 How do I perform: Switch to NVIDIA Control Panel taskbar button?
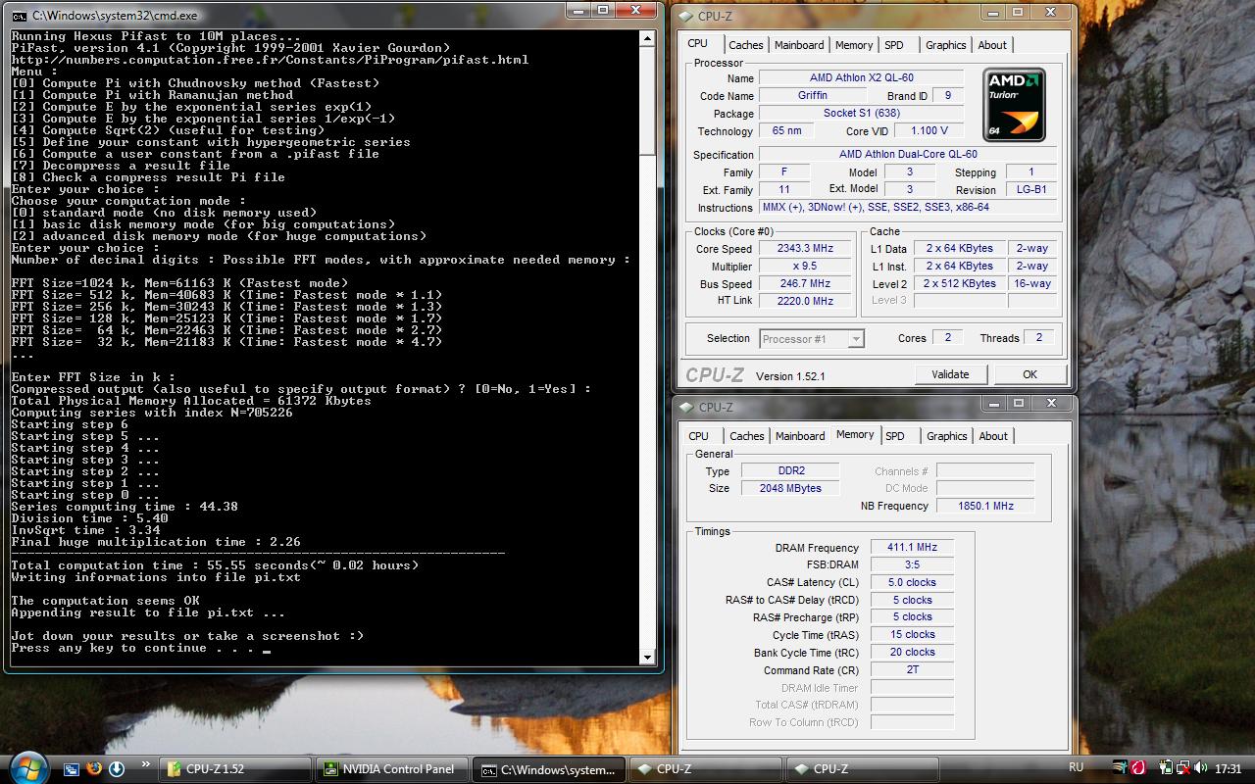click(x=392, y=769)
